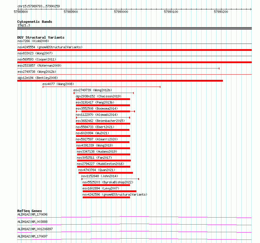Image resolution: width=260 pixels, height=243 pixels.
Task: Select the DGV Structural Variants track title
Action: tap(41, 37)
